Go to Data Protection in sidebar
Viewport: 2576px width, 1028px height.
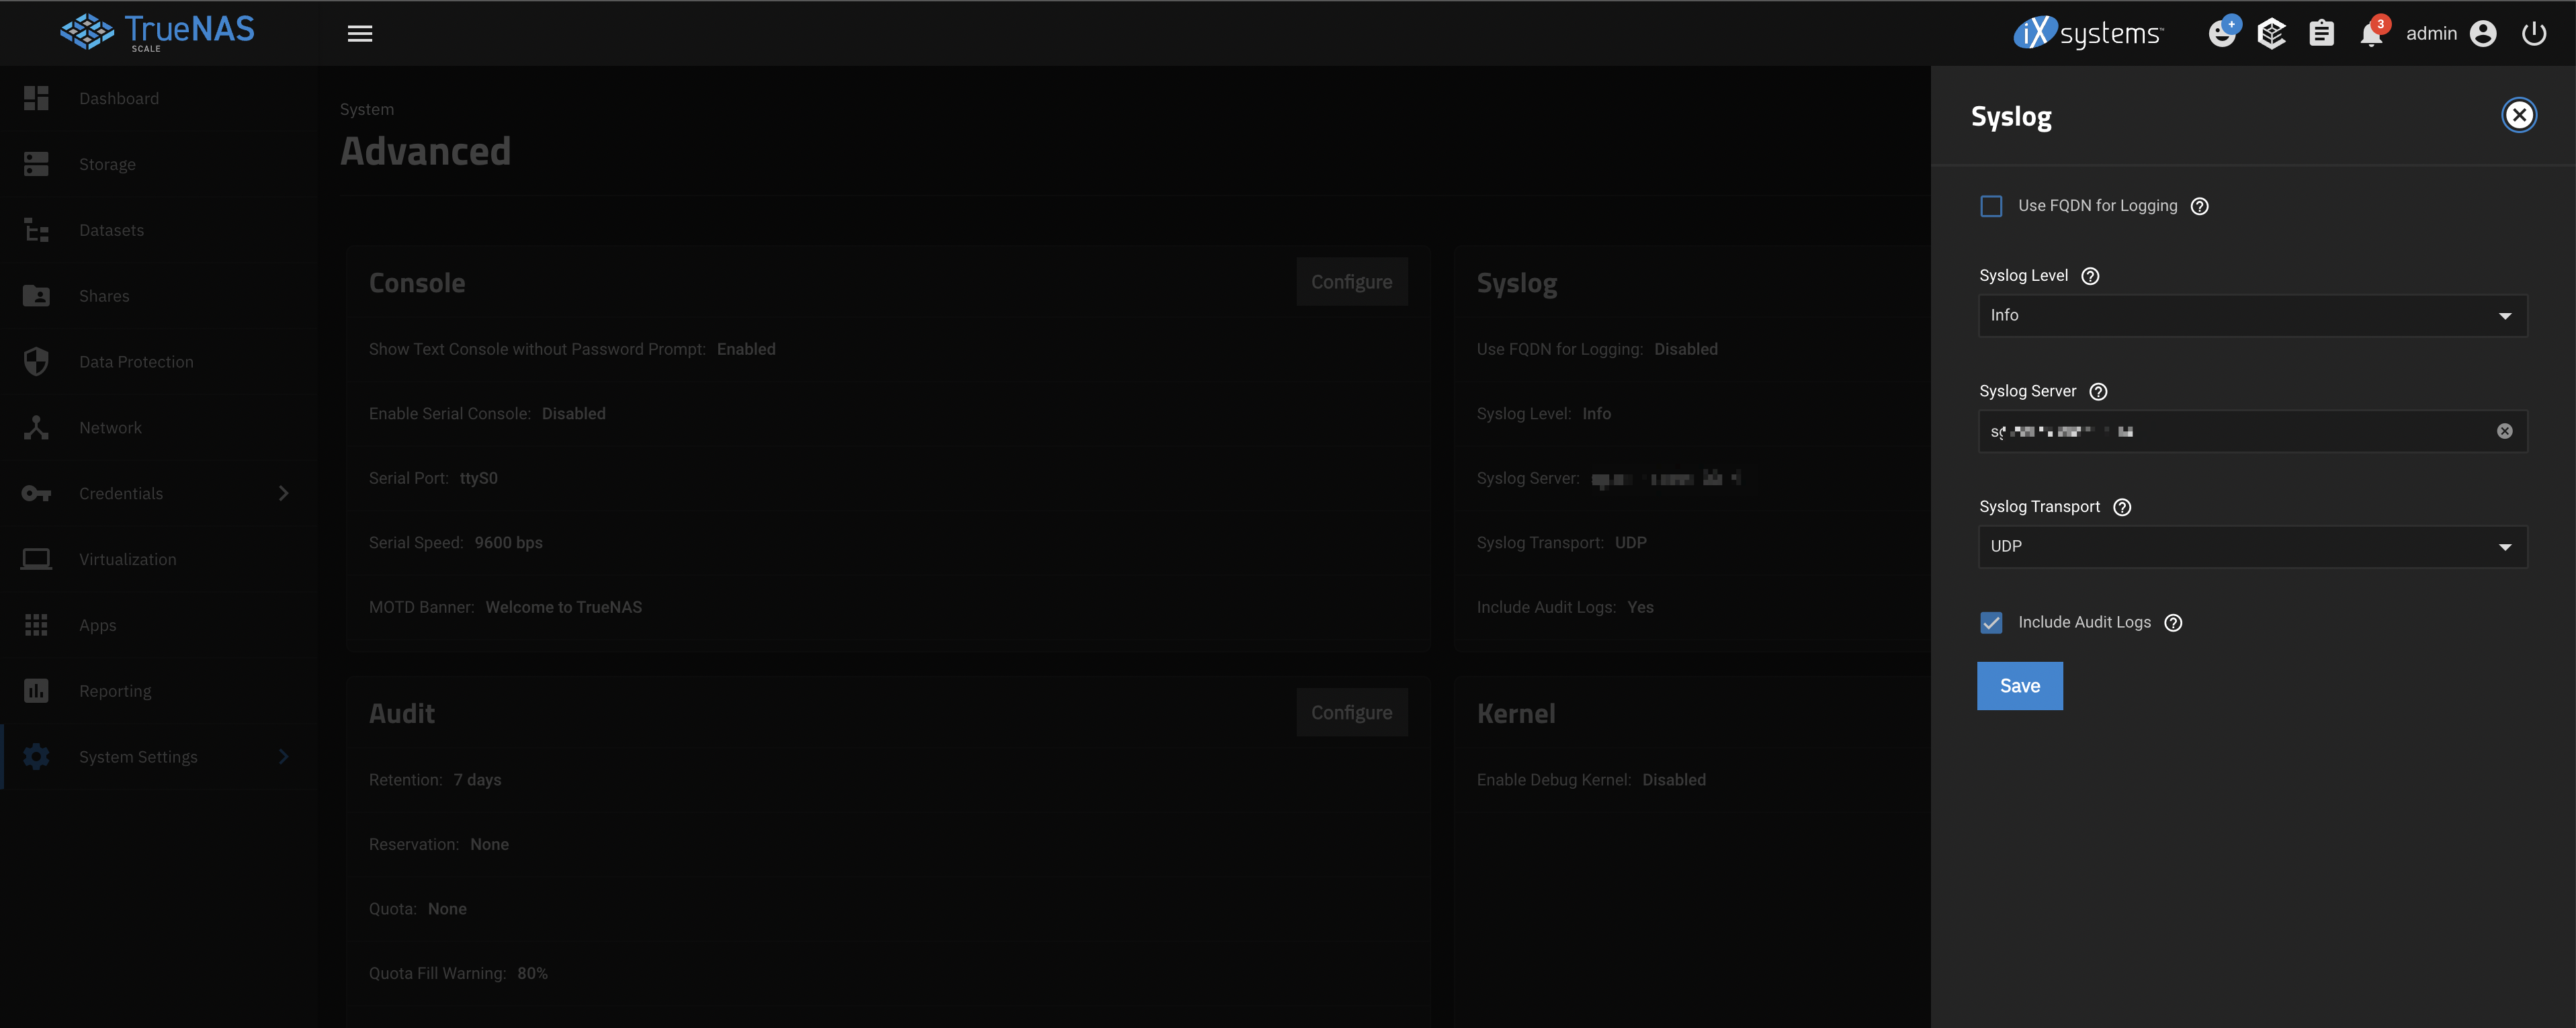136,362
